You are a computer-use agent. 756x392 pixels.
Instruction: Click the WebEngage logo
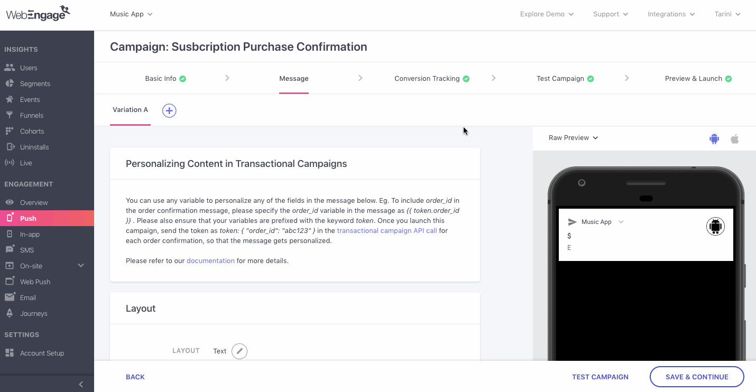[x=38, y=13]
